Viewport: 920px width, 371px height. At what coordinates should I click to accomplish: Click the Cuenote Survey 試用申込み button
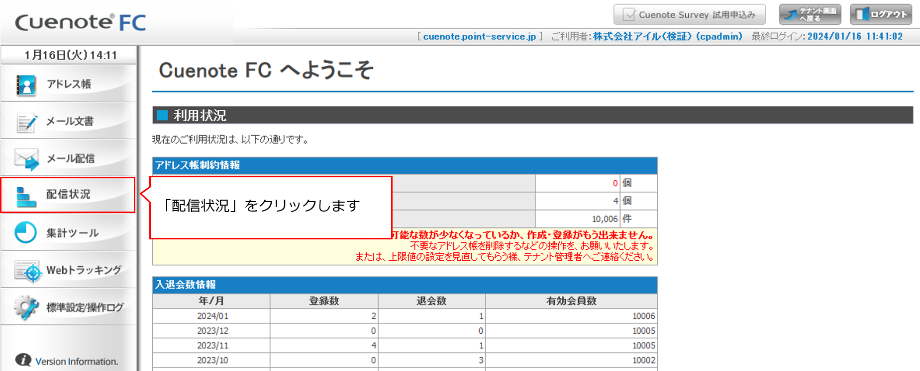pyautogui.click(x=689, y=14)
